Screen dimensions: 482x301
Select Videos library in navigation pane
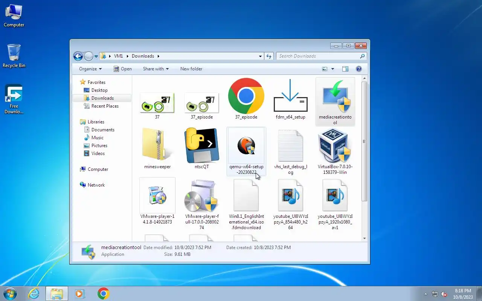(x=98, y=154)
